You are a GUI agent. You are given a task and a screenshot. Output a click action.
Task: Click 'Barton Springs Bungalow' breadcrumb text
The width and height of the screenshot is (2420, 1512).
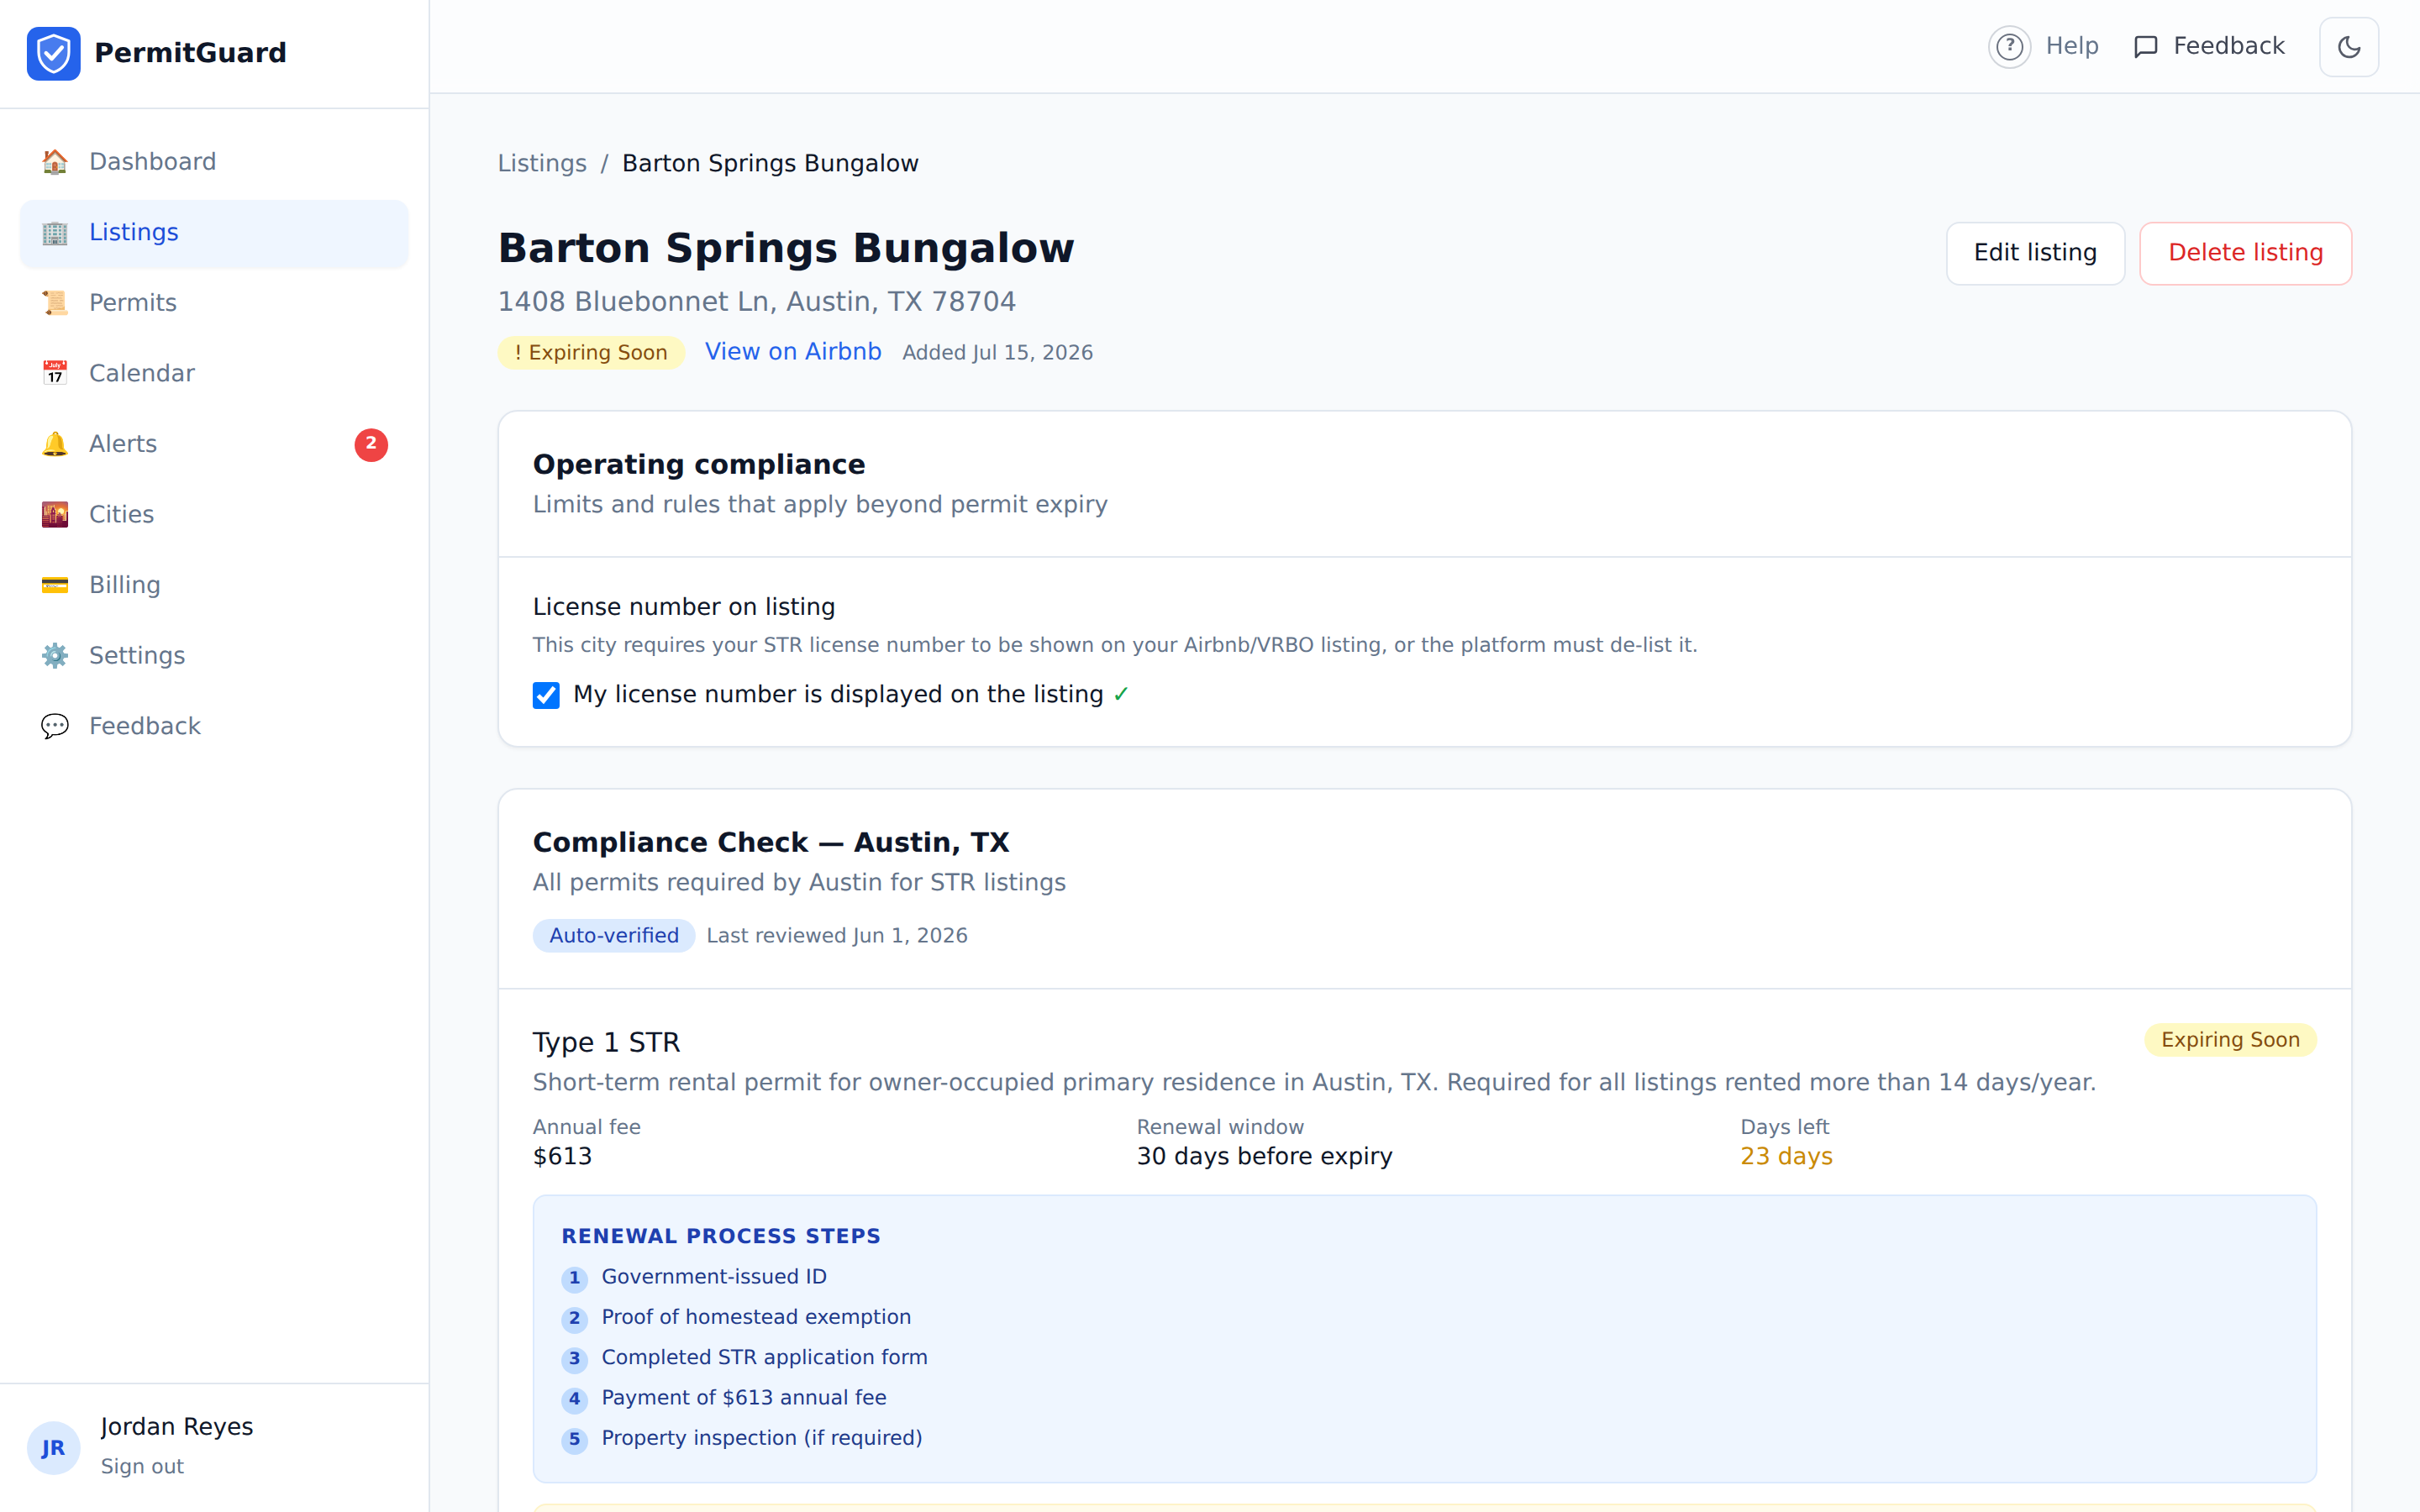click(x=770, y=163)
